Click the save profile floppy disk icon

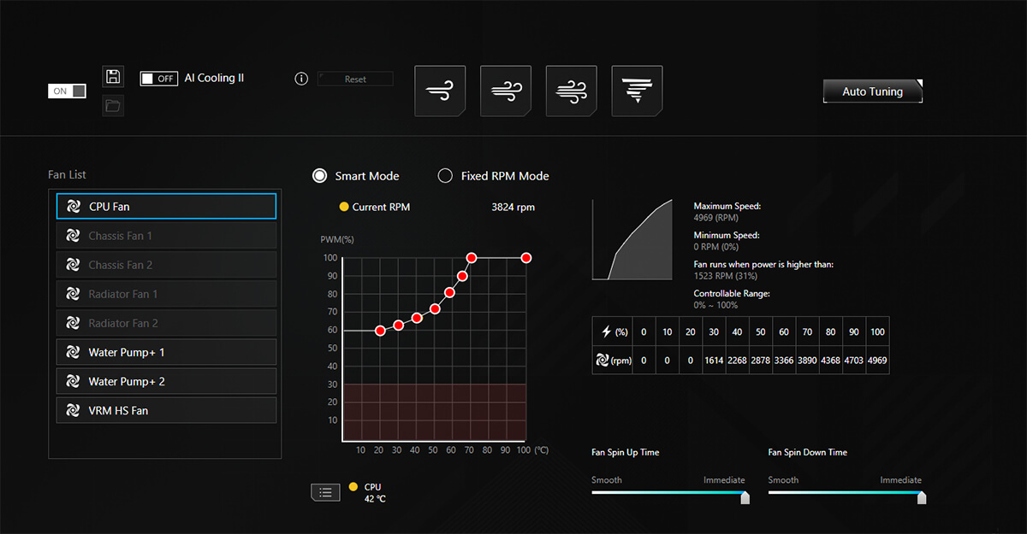click(113, 77)
